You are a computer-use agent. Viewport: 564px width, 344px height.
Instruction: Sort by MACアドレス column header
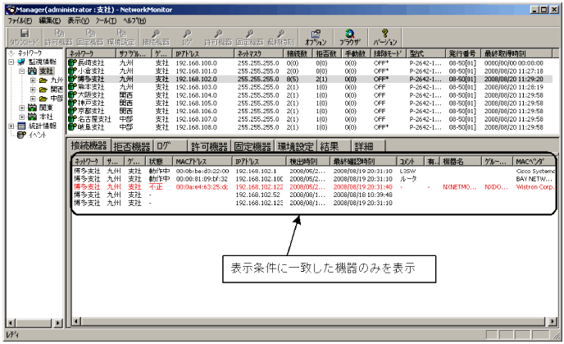(x=202, y=162)
